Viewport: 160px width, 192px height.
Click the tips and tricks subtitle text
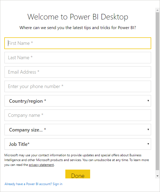78,28
